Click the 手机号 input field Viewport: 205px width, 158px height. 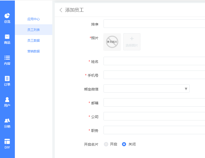coord(154,75)
